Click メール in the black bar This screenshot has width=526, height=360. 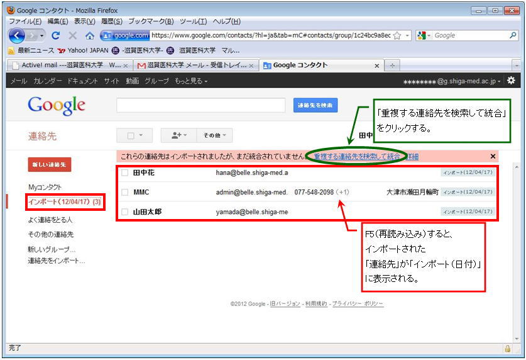18,81
